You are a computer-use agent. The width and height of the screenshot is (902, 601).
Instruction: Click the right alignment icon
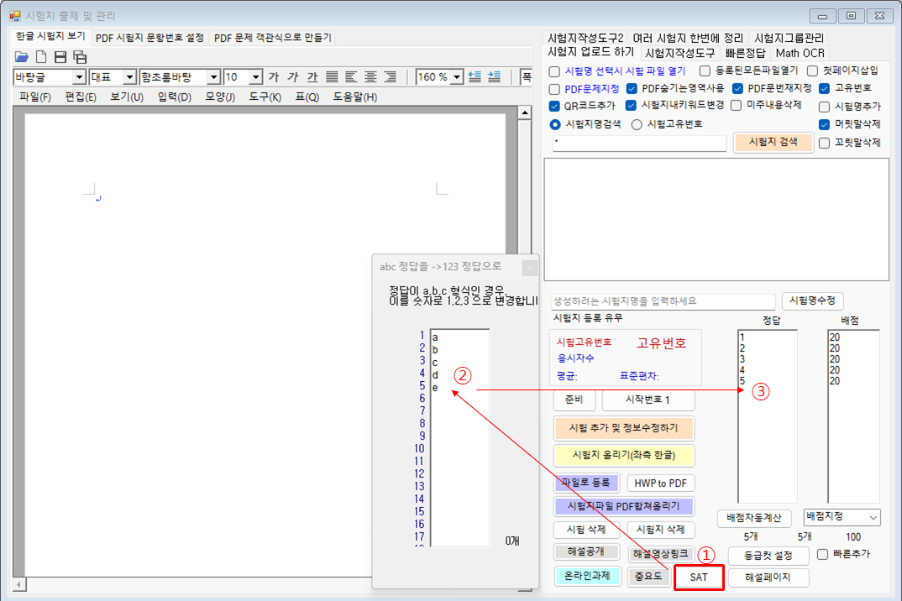[390, 77]
